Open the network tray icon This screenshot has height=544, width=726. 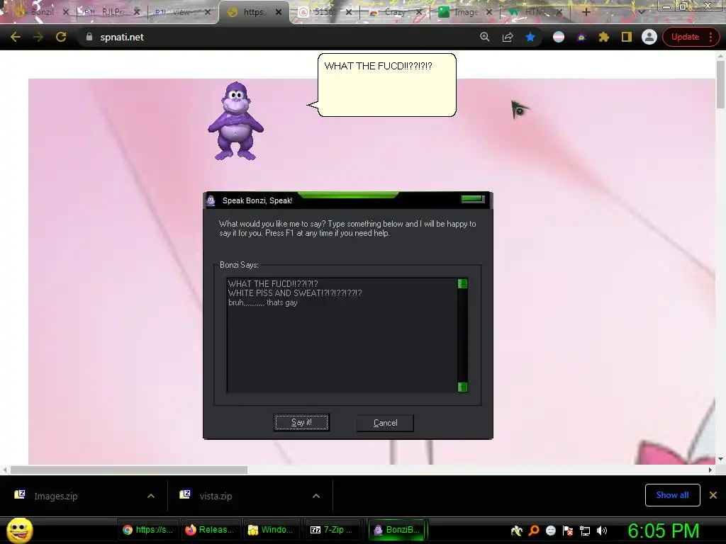(x=585, y=531)
